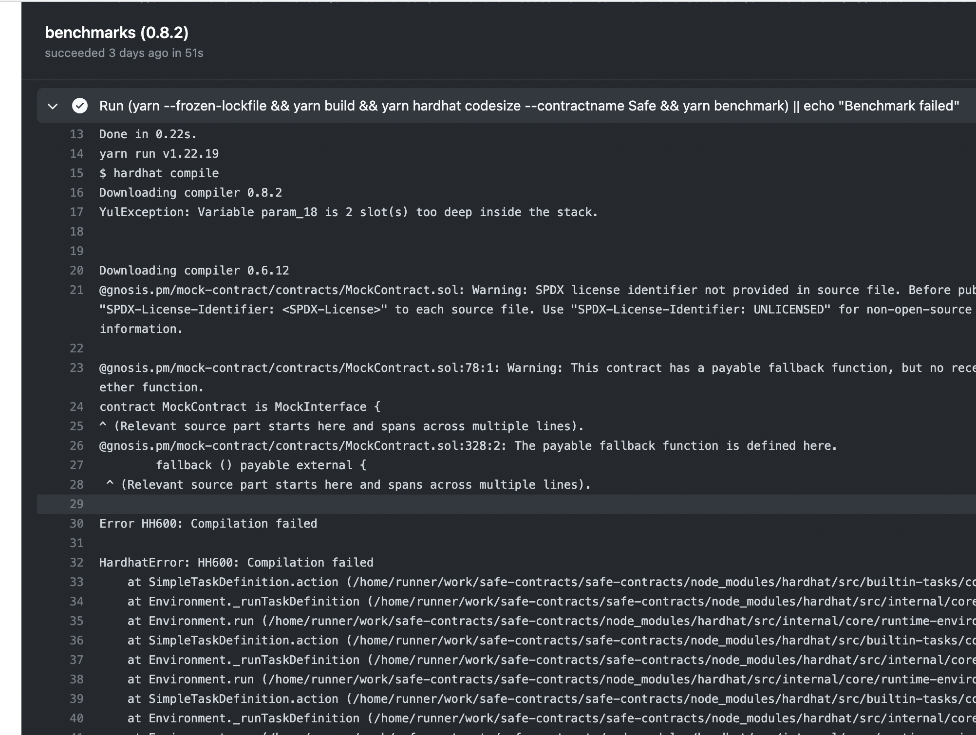Image resolution: width=976 pixels, height=735 pixels.
Task: Select line number 40
Action: pos(76,718)
